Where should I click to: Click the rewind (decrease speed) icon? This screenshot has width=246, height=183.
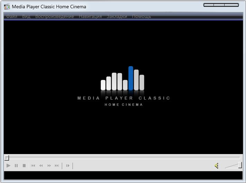point(41,165)
